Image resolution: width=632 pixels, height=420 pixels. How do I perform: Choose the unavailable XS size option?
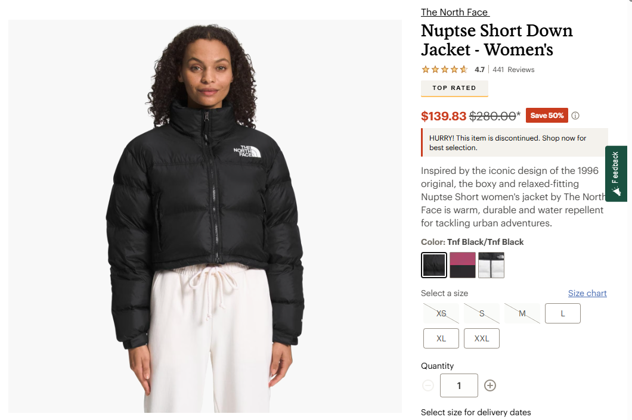point(441,313)
